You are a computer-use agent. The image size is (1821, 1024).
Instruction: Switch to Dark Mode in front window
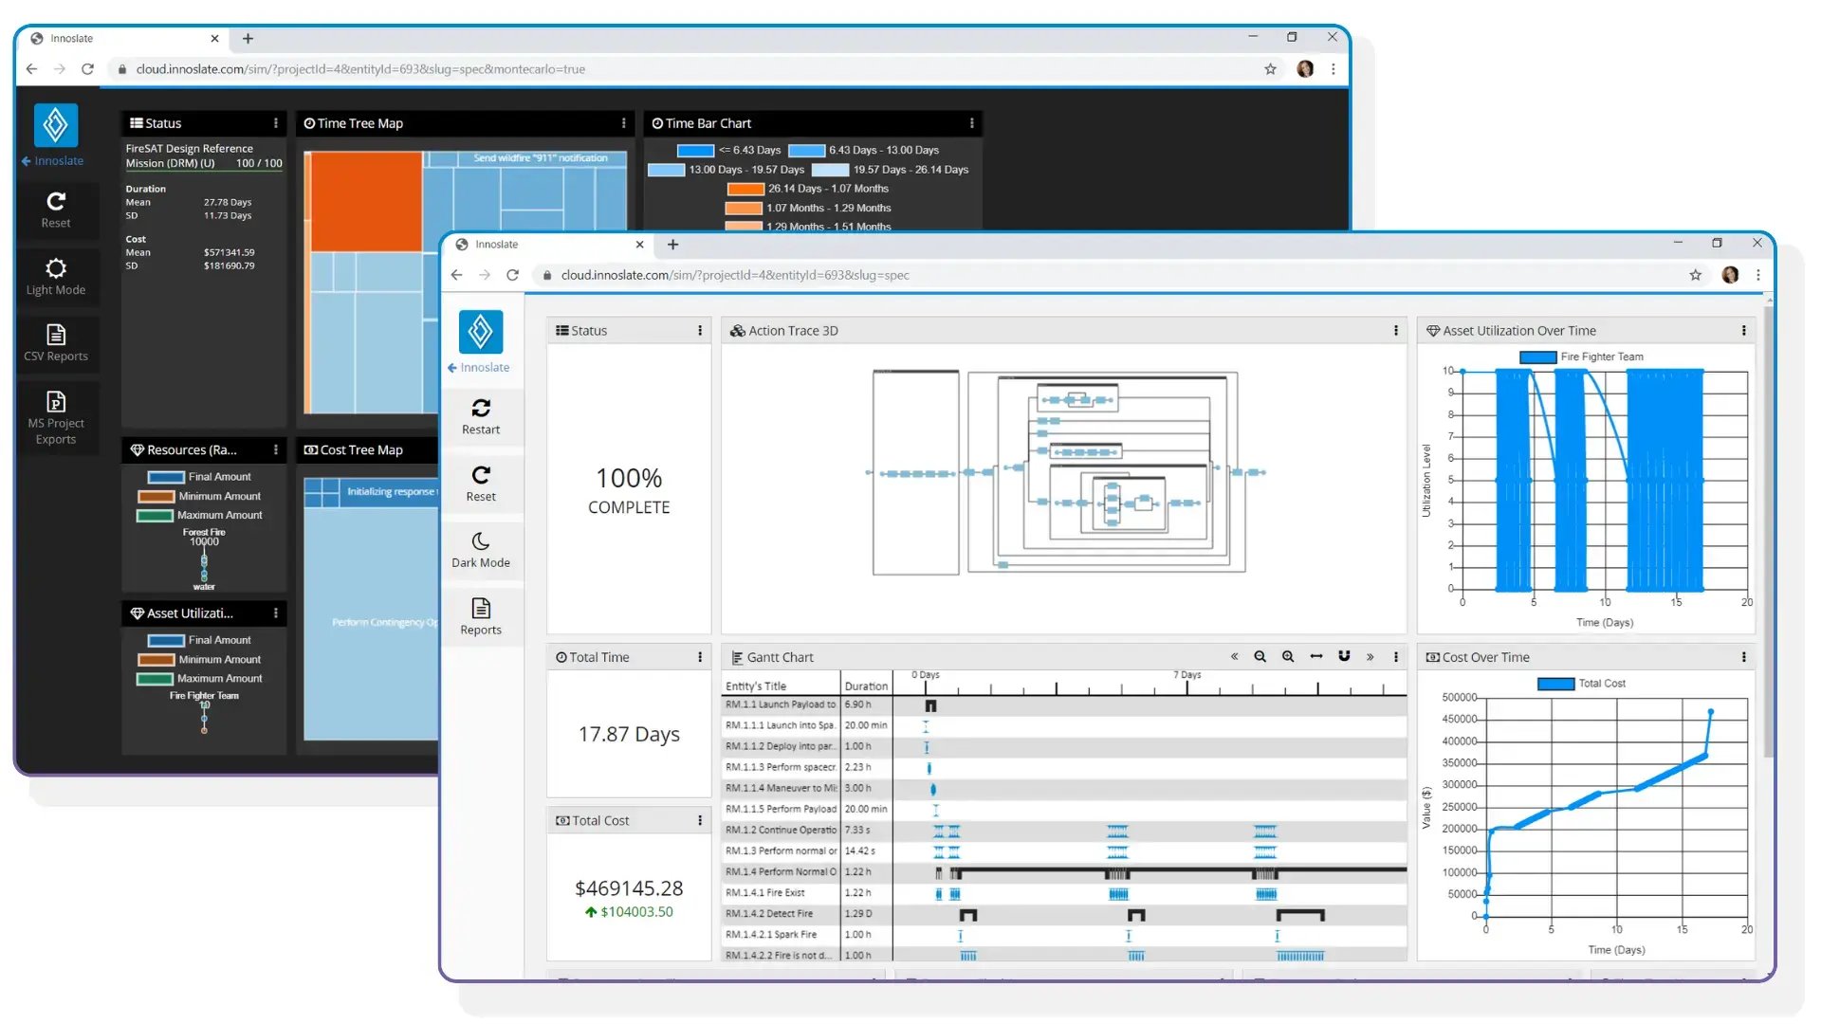481,550
